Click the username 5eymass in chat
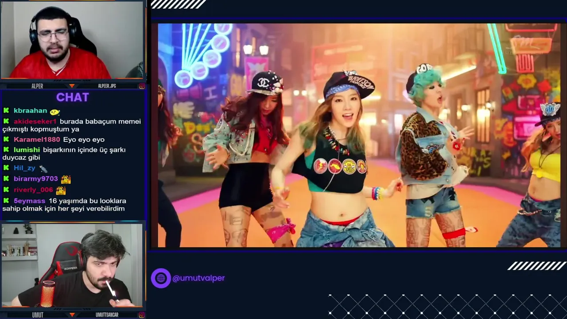Viewport: 567px width, 319px height. tap(29, 201)
